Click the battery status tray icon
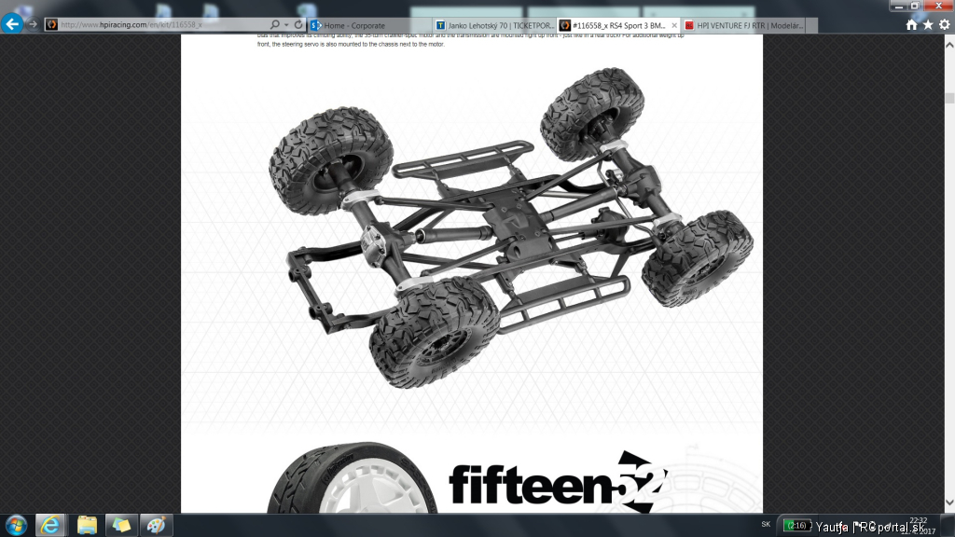 796,526
